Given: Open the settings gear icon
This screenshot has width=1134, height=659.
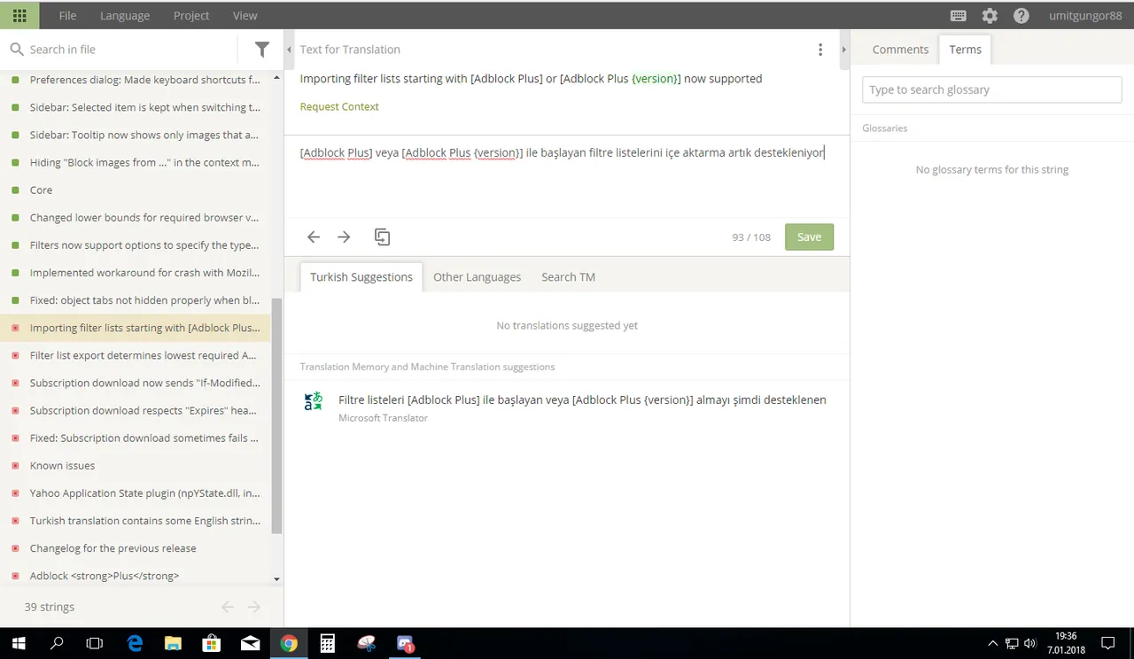Looking at the screenshot, I should click(990, 16).
